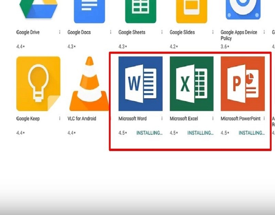The image size is (275, 215).
Task: Open the options menu for Microsoft Word
Action: tap(162, 118)
